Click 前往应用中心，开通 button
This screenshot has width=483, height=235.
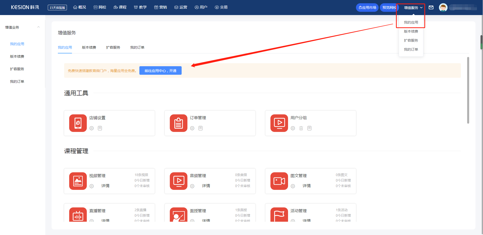pos(160,71)
